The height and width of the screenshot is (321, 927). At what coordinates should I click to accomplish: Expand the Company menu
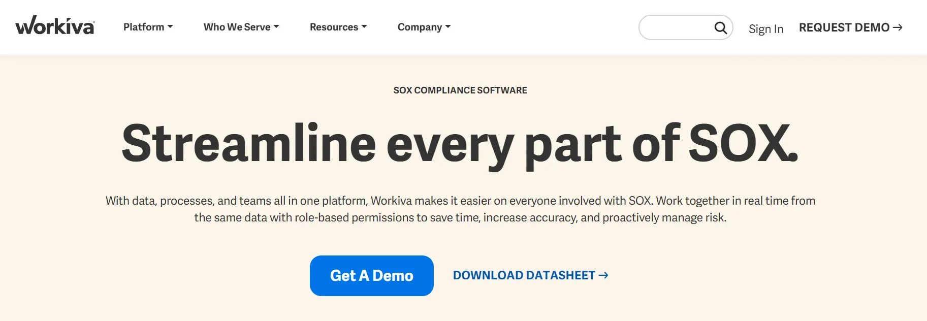(x=424, y=27)
